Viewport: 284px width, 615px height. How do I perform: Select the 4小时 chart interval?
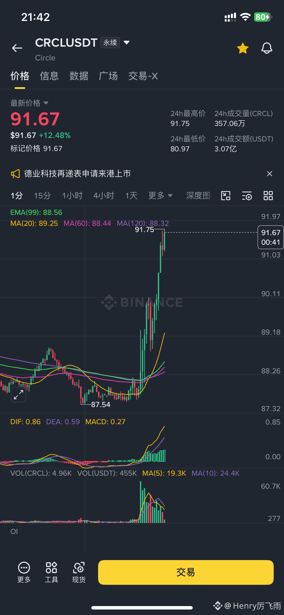(x=104, y=196)
